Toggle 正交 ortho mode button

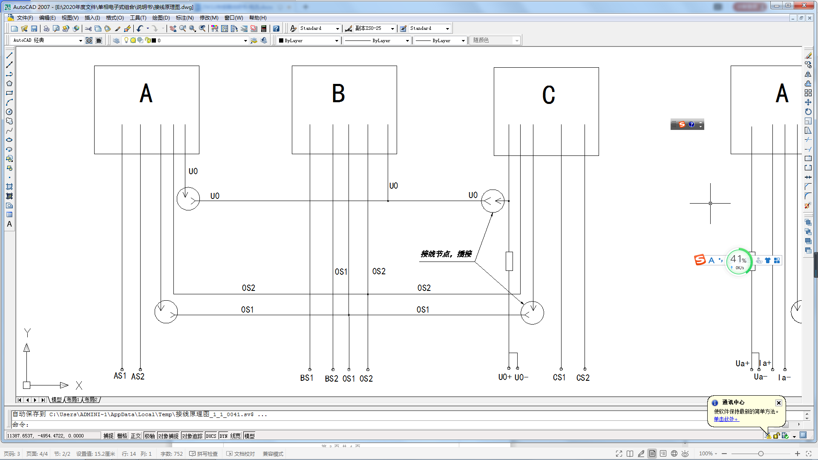click(135, 436)
